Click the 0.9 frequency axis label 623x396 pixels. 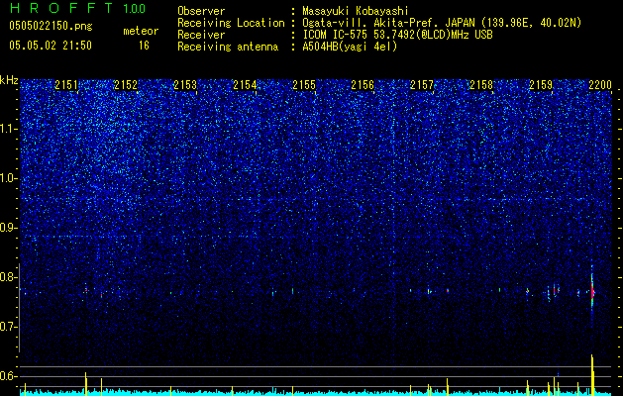coord(9,228)
